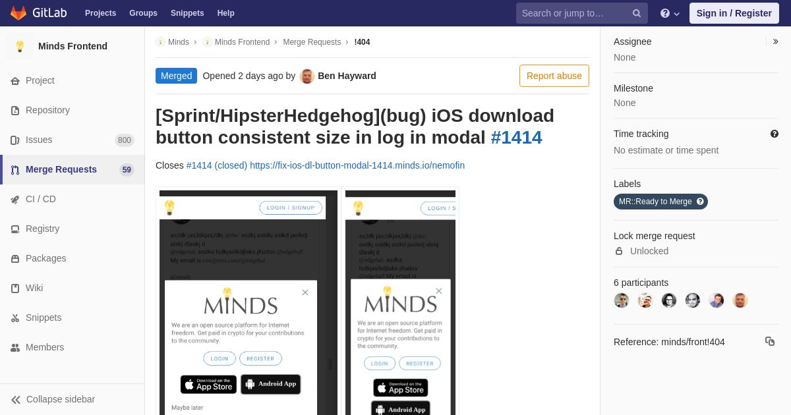Image resolution: width=791 pixels, height=415 pixels.
Task: Copy the reference minds/front!404
Action: point(770,341)
